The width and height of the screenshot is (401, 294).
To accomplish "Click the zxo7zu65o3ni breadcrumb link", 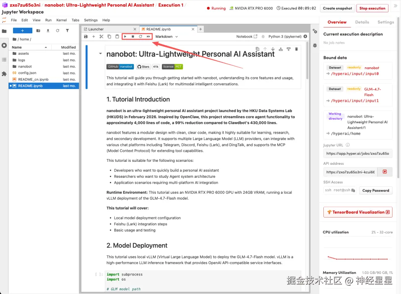I will pos(25,5).
